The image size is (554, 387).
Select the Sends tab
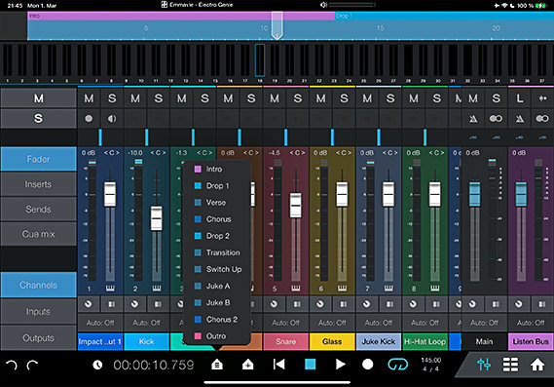click(x=39, y=209)
